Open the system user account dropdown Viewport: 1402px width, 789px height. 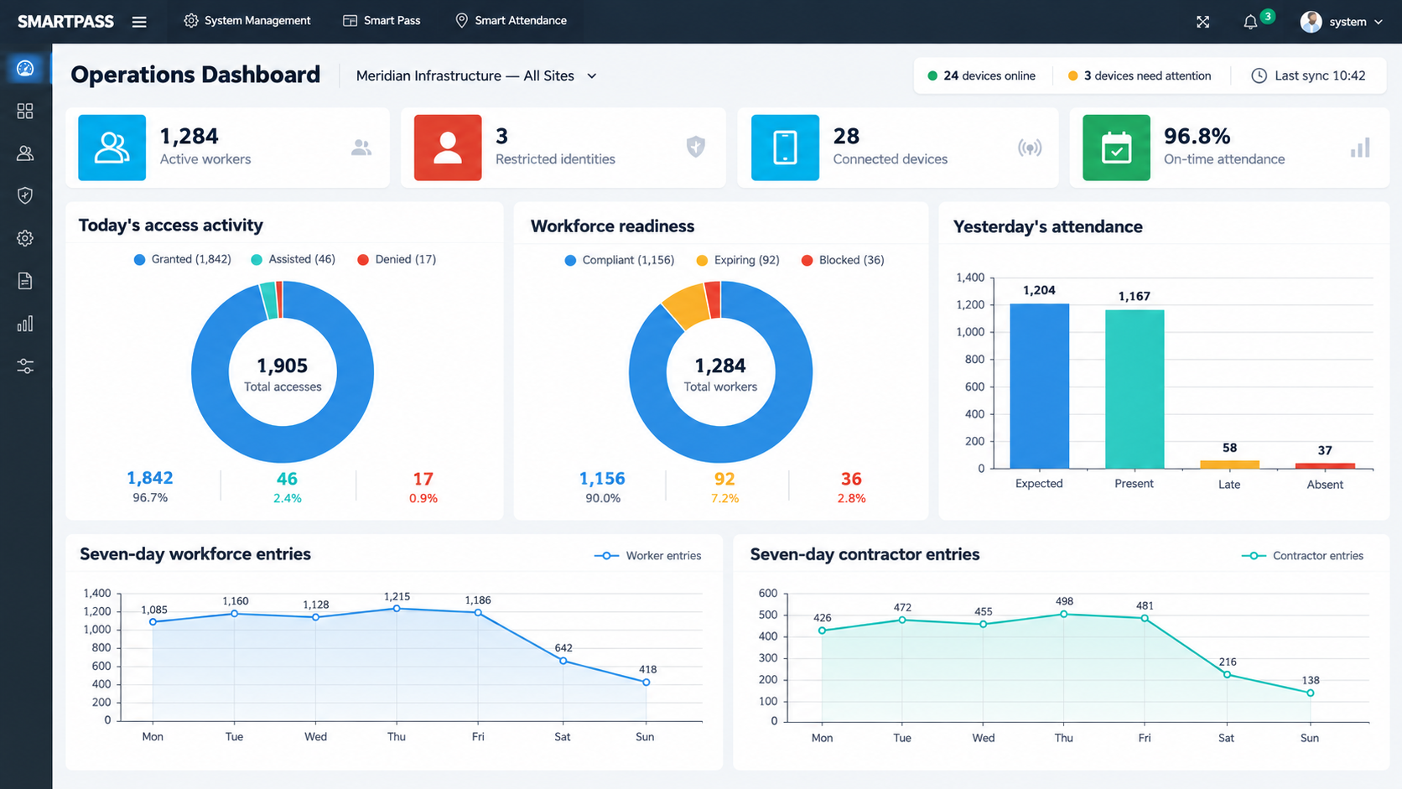point(1342,22)
